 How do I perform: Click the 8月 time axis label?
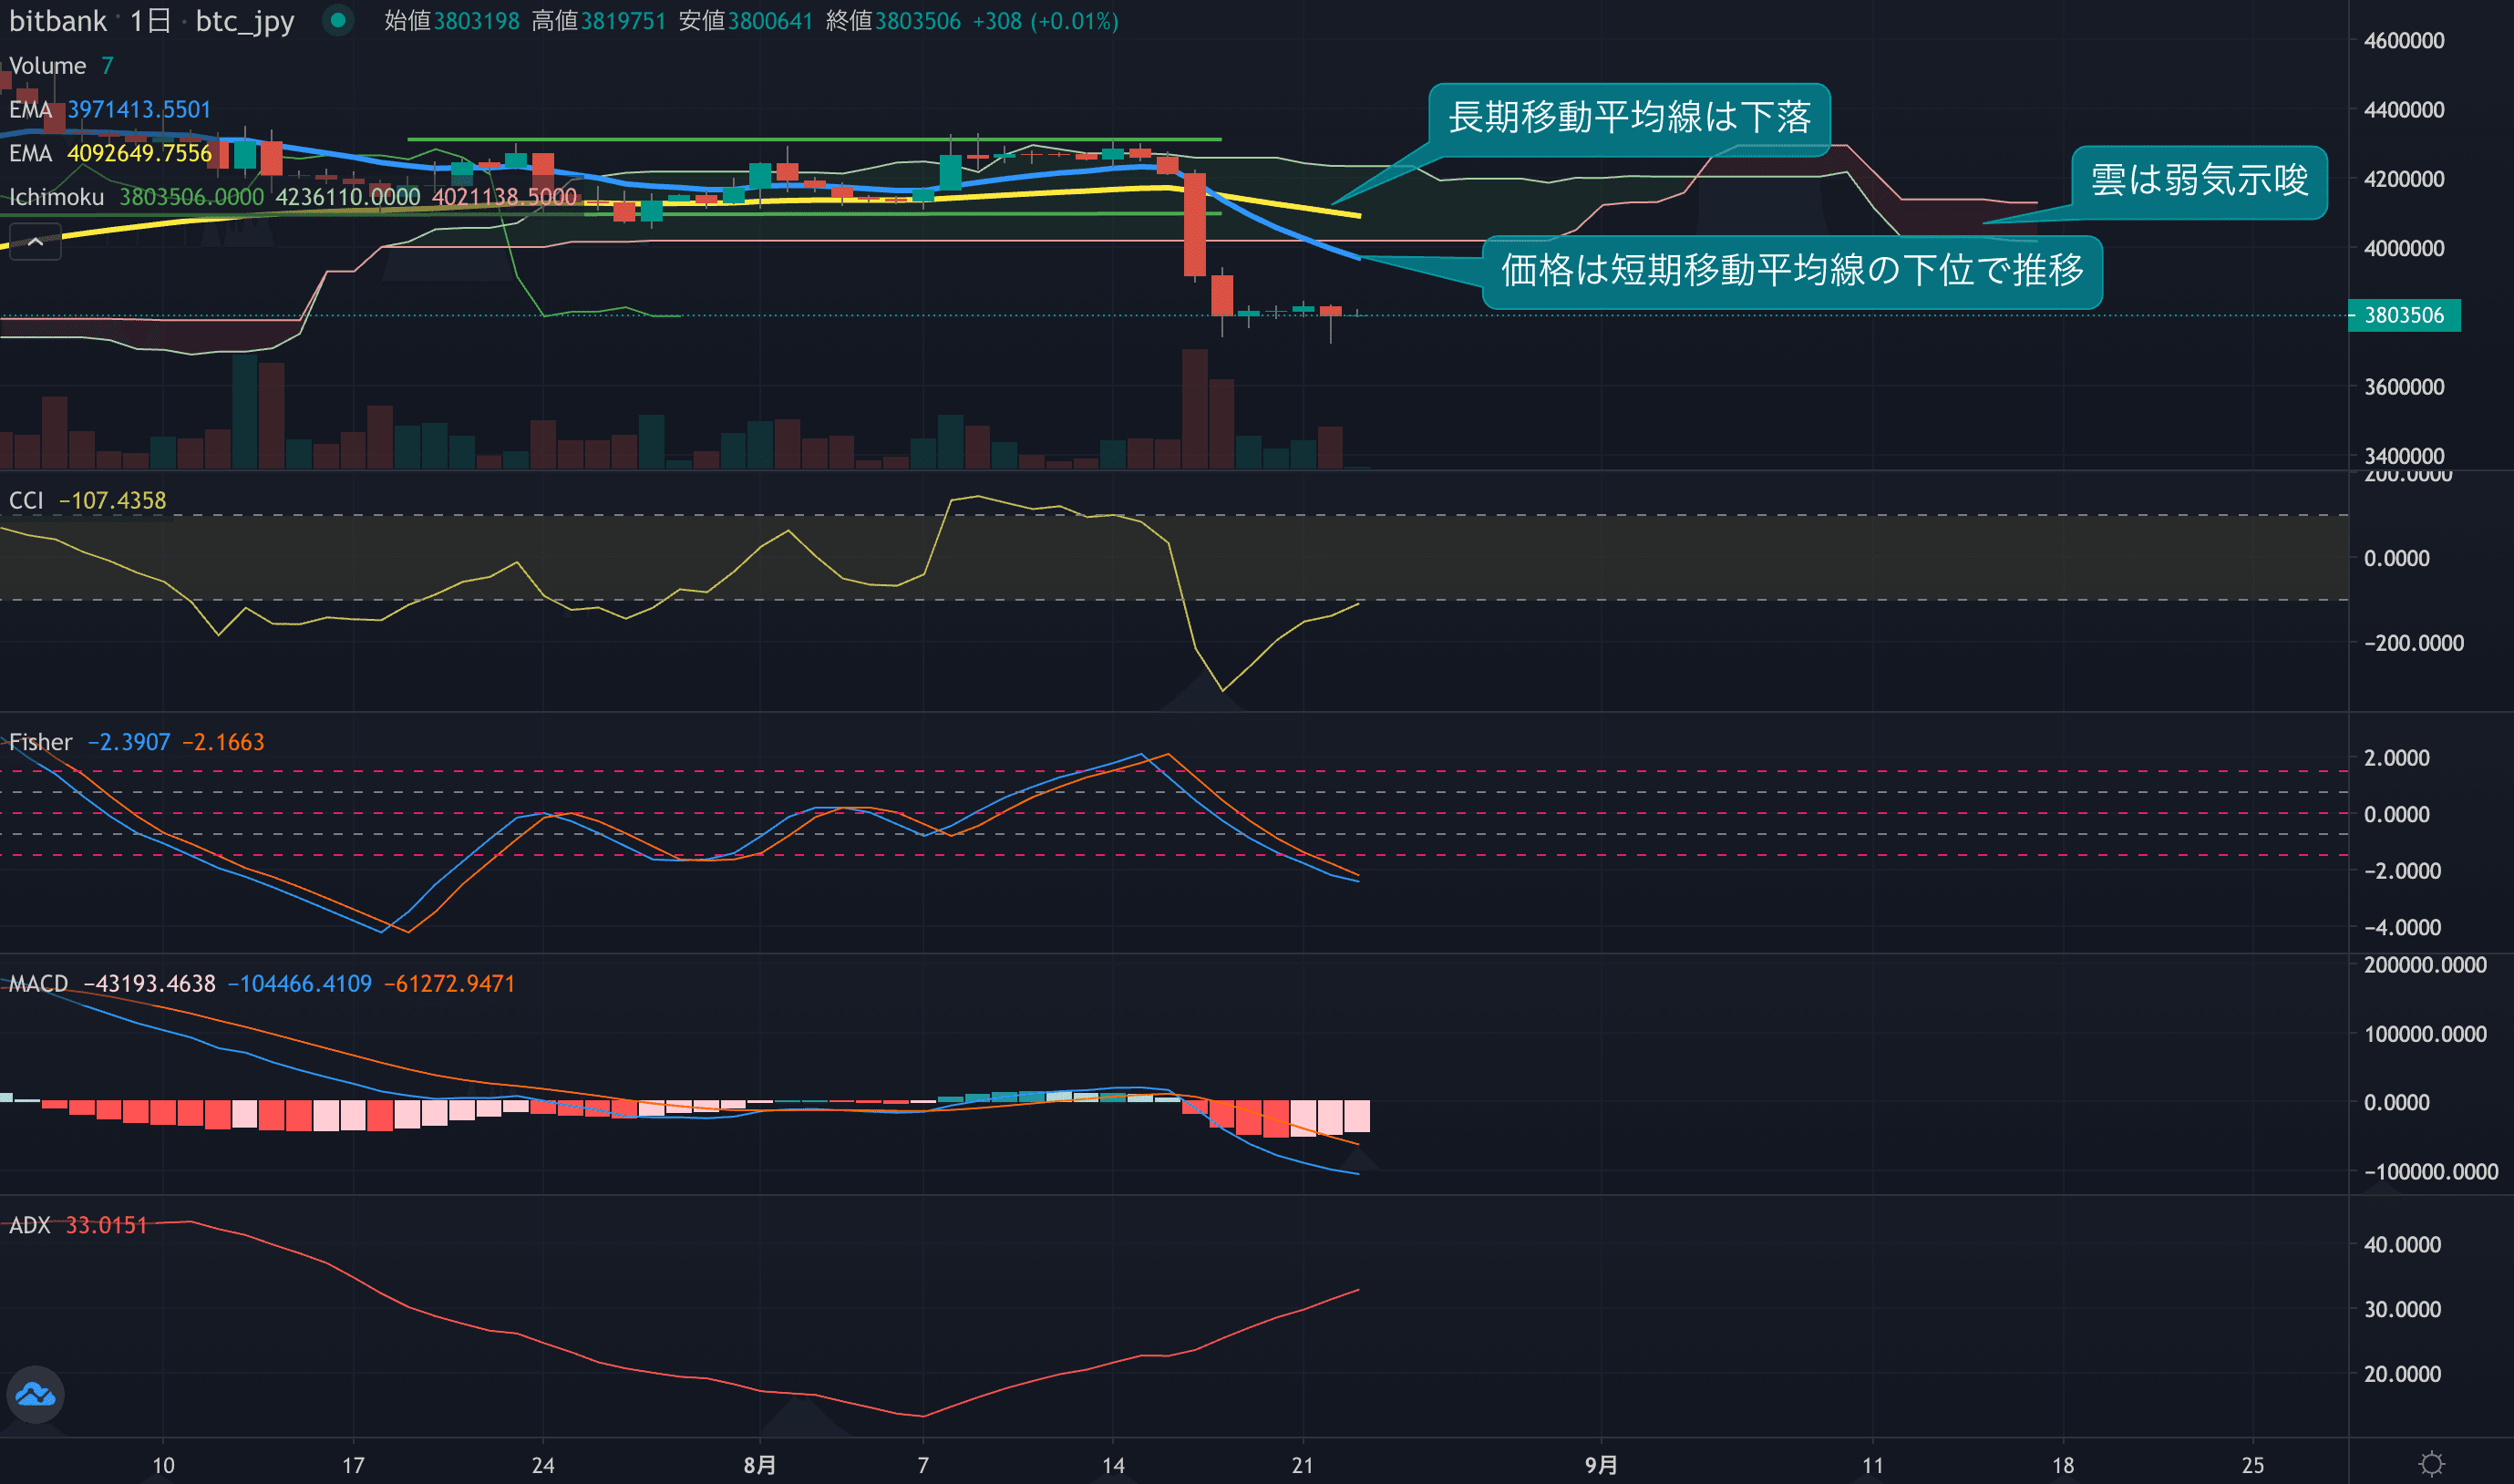(759, 1465)
